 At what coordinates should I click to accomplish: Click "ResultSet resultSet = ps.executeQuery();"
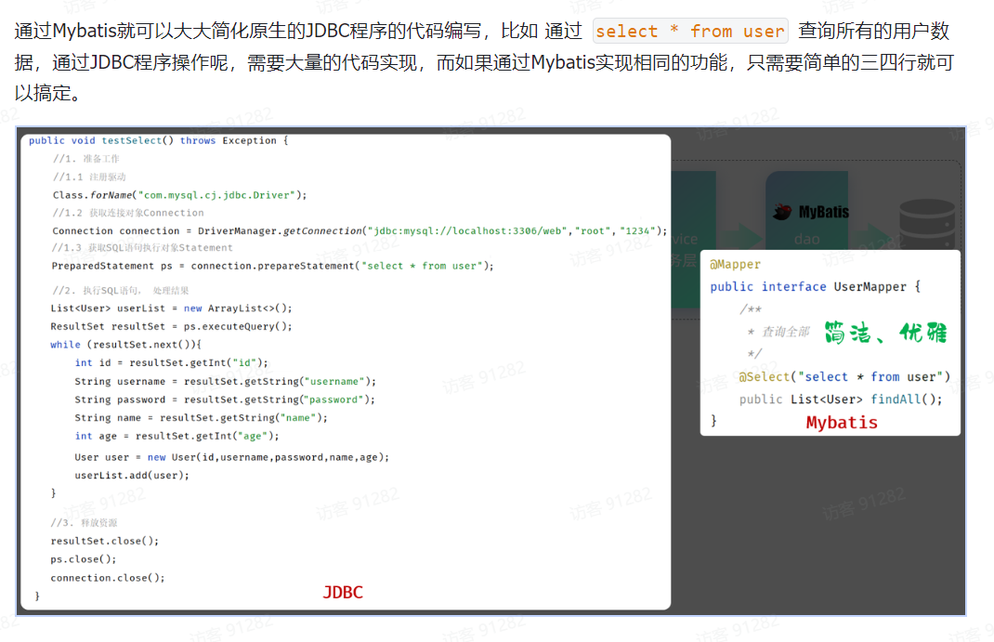point(171,326)
